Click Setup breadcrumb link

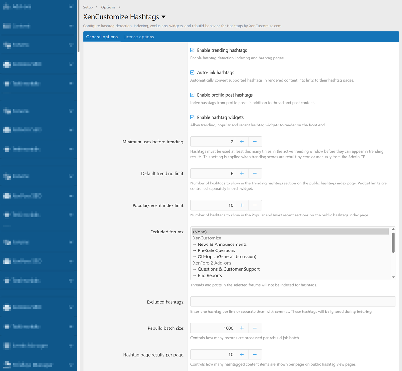[88, 7]
